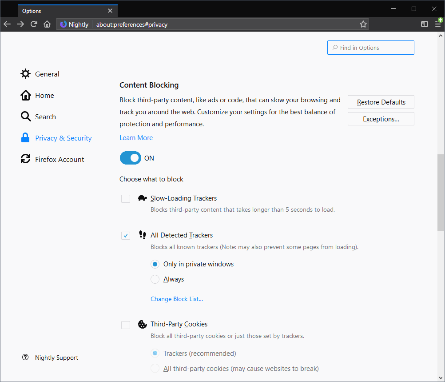Viewport: 445px width, 382px height.
Task: Turn off the Content Blocking switch
Action: click(130, 158)
